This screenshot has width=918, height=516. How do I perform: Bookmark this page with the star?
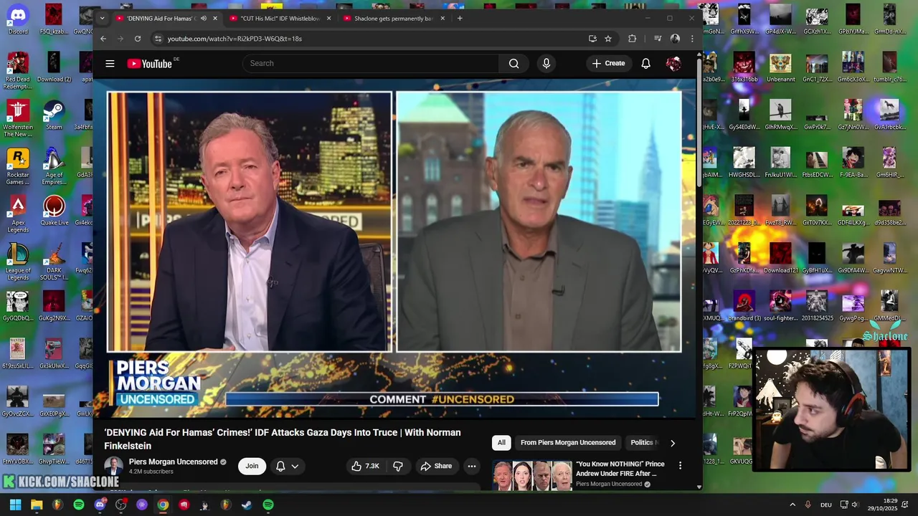point(608,39)
